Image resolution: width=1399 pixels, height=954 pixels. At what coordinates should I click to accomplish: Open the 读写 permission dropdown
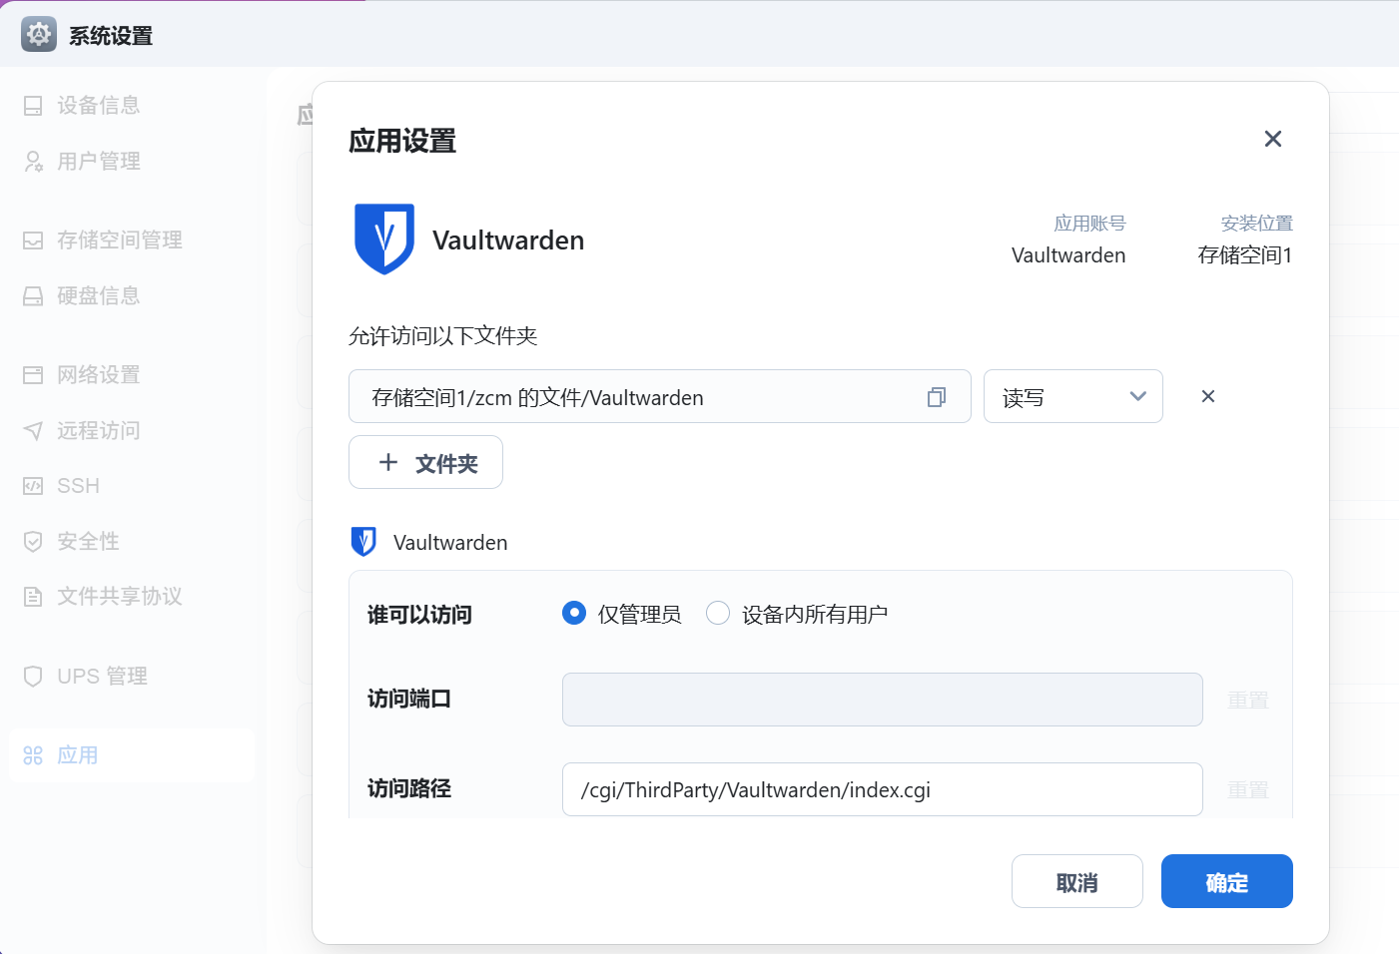coord(1073,396)
